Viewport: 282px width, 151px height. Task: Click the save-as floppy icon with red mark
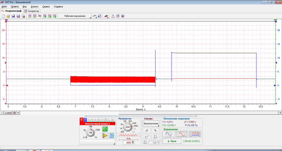pos(18,16)
